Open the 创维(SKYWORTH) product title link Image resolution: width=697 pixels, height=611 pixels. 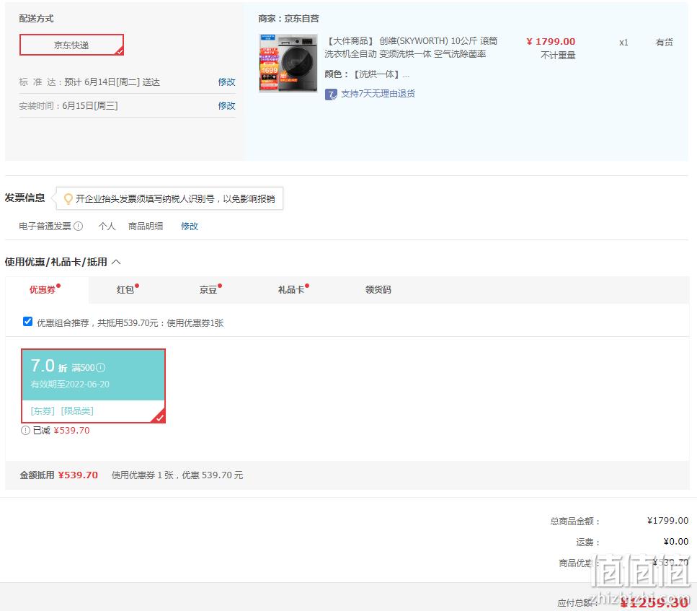pos(411,47)
